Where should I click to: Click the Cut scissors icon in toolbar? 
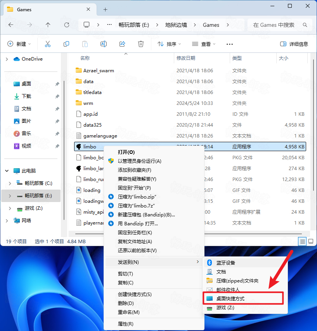pos(48,44)
